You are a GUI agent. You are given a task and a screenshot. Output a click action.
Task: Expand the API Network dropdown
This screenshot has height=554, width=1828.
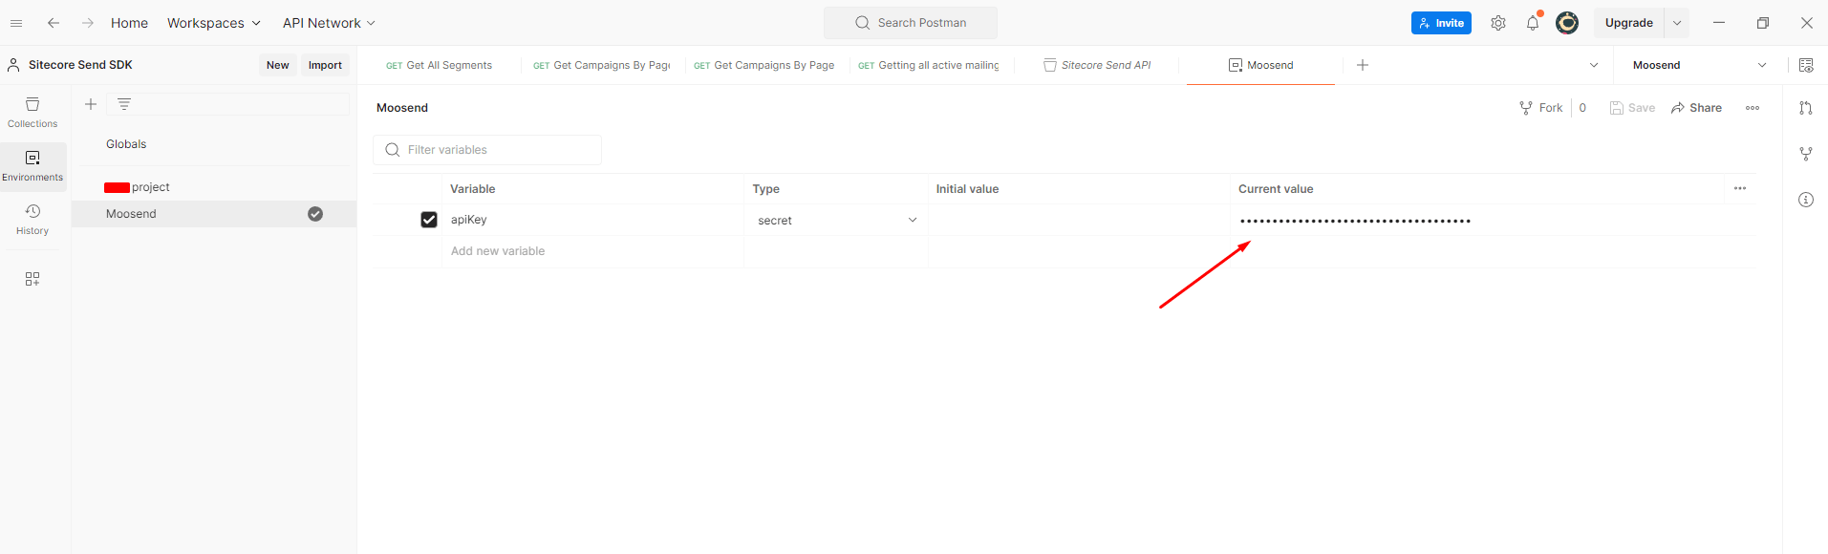329,23
